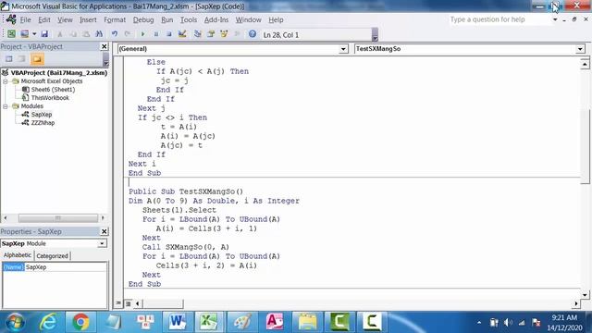
Task: Click the clock showing 9:21 AM
Action: coord(564,318)
